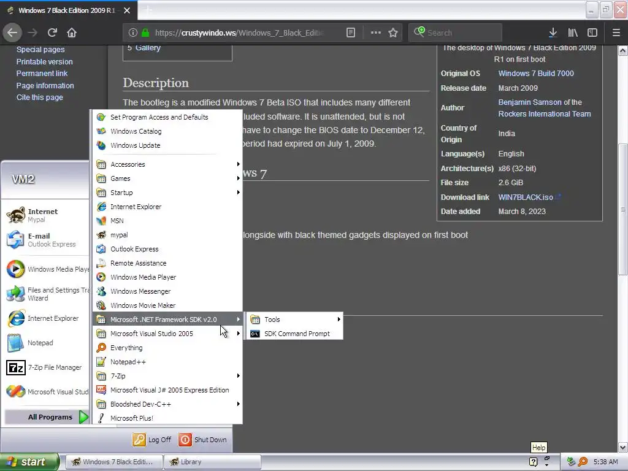This screenshot has height=471, width=628.
Task: Open Internet Explorer from All Programs list
Action: [x=167, y=207]
